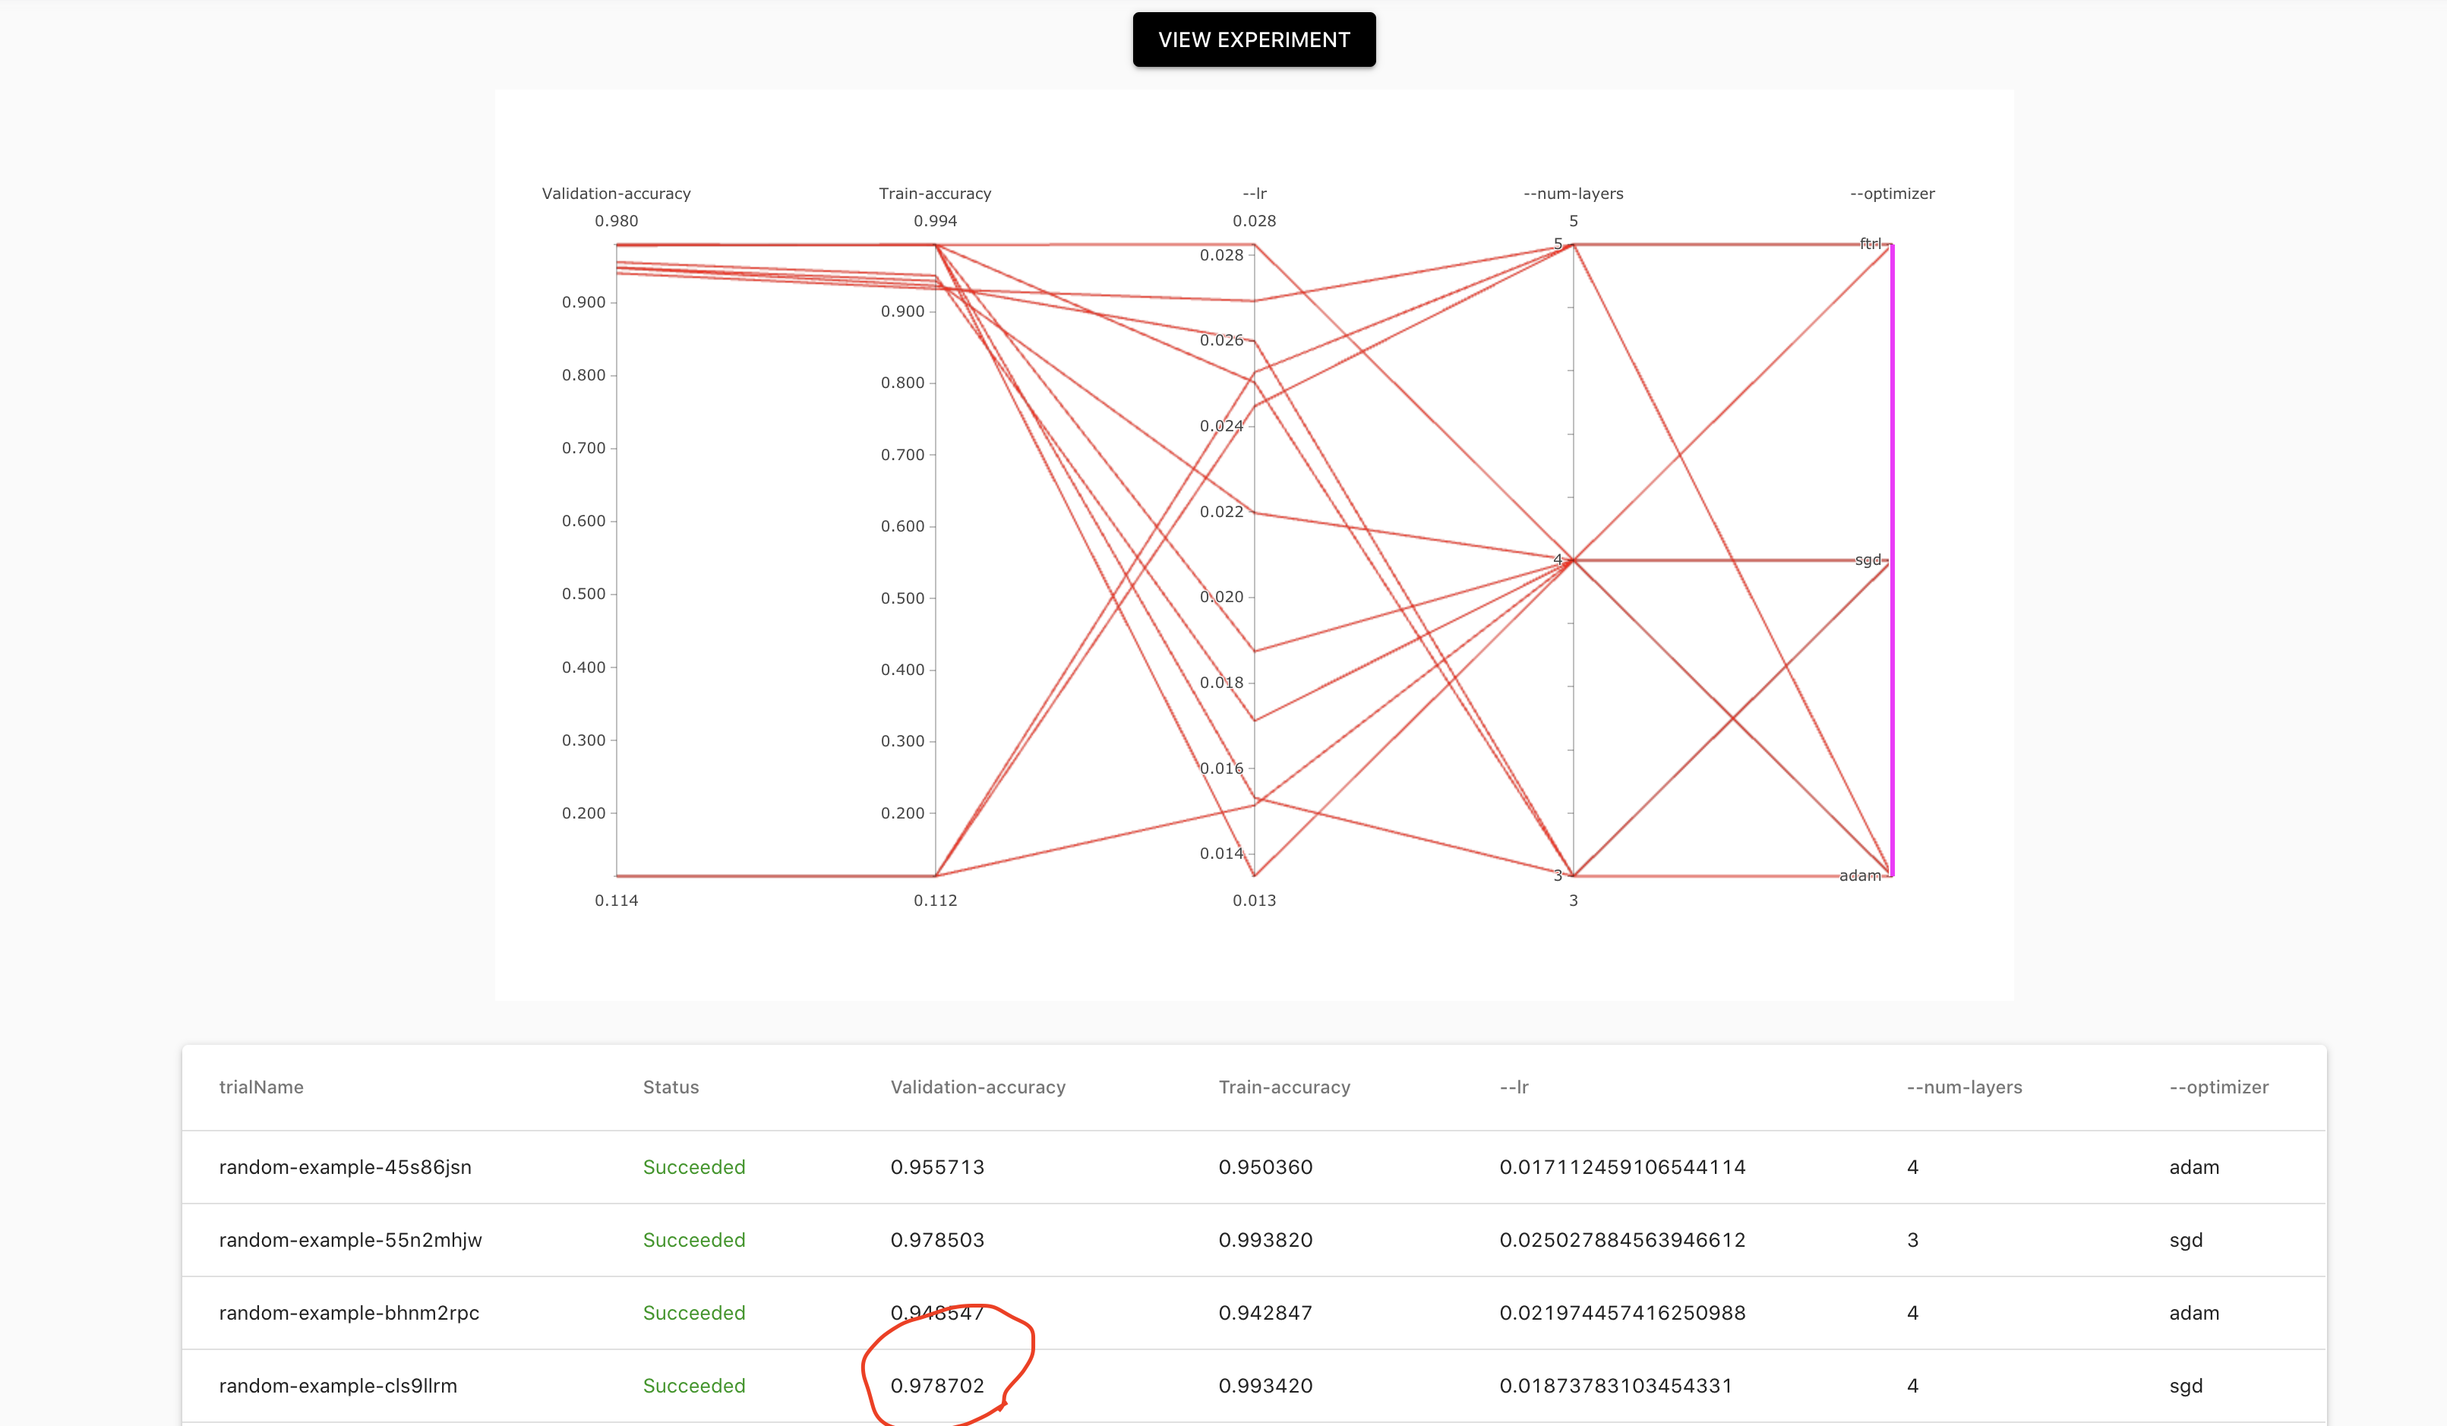
Task: Select trial row random-example-bhnm2rpc
Action: click(349, 1312)
